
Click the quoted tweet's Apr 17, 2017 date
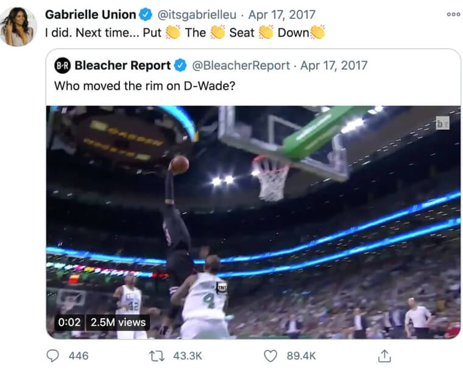click(334, 65)
